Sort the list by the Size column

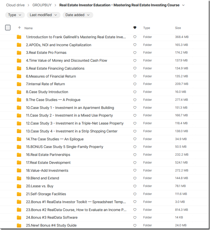coord(178,28)
